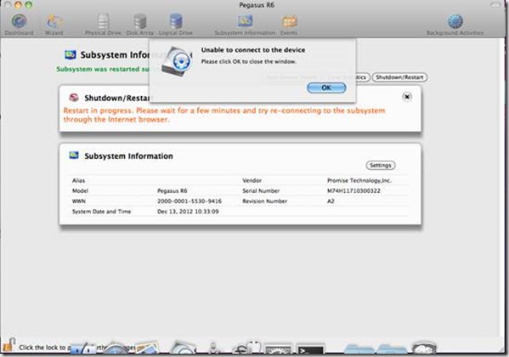Click the 'System Date and Time' label
This screenshot has width=509, height=357.
point(101,212)
